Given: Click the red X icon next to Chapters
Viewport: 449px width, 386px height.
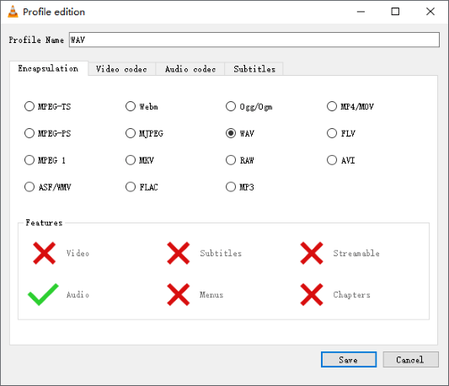Looking at the screenshot, I should (312, 295).
